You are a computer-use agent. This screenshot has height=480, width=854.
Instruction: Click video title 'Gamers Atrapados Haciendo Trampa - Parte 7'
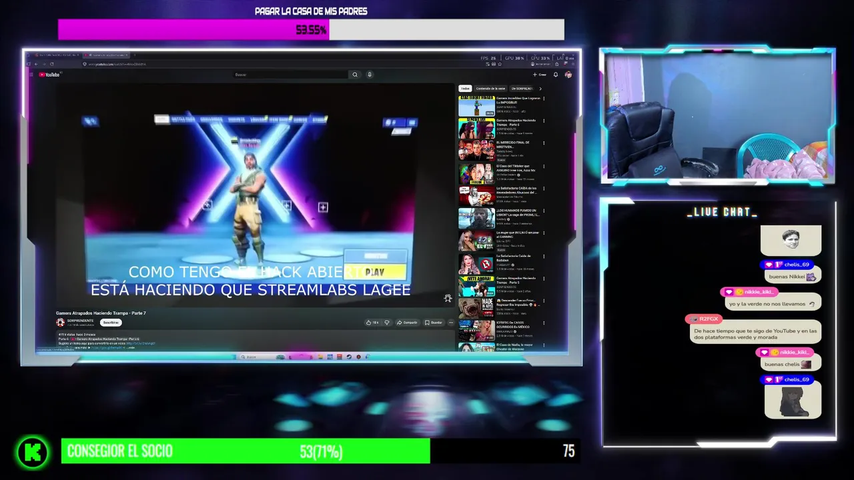[x=101, y=313]
